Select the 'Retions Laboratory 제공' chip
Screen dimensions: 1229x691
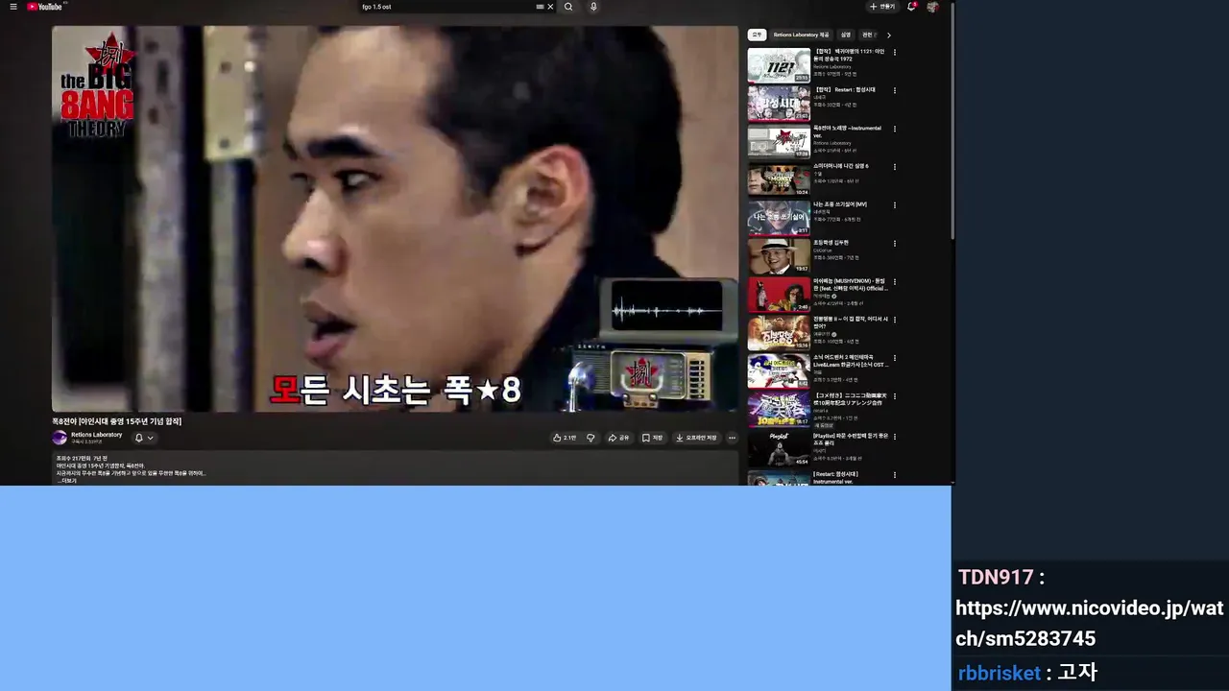tap(801, 35)
